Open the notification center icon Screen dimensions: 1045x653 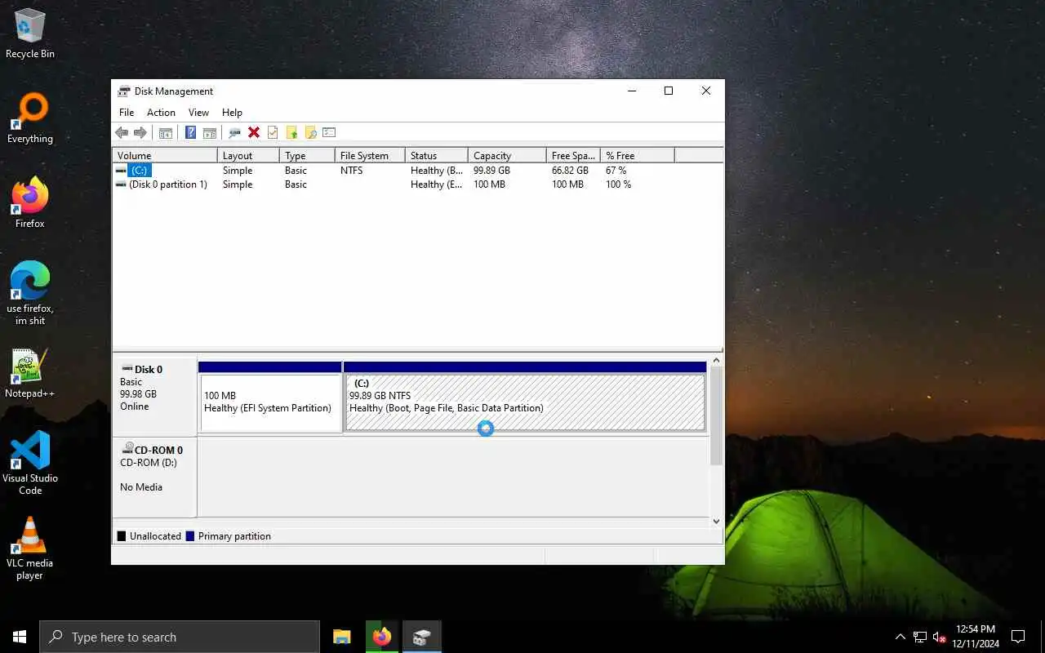pos(1018,637)
